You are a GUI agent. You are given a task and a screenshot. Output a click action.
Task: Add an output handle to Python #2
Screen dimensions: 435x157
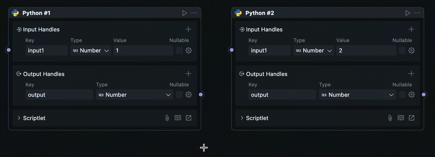[411, 74]
